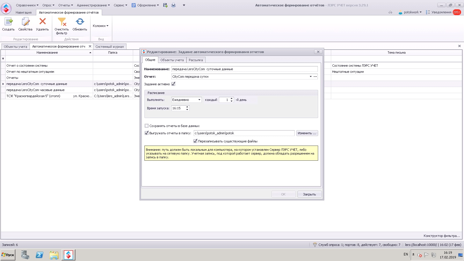Open Уведомления notifications list
The image size is (464, 261).
[443, 12]
